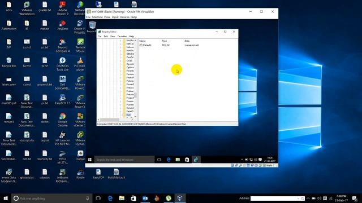The height and width of the screenshot is (203, 362).
Task: Click 'Ask me anything' search box
Action: click(51, 198)
